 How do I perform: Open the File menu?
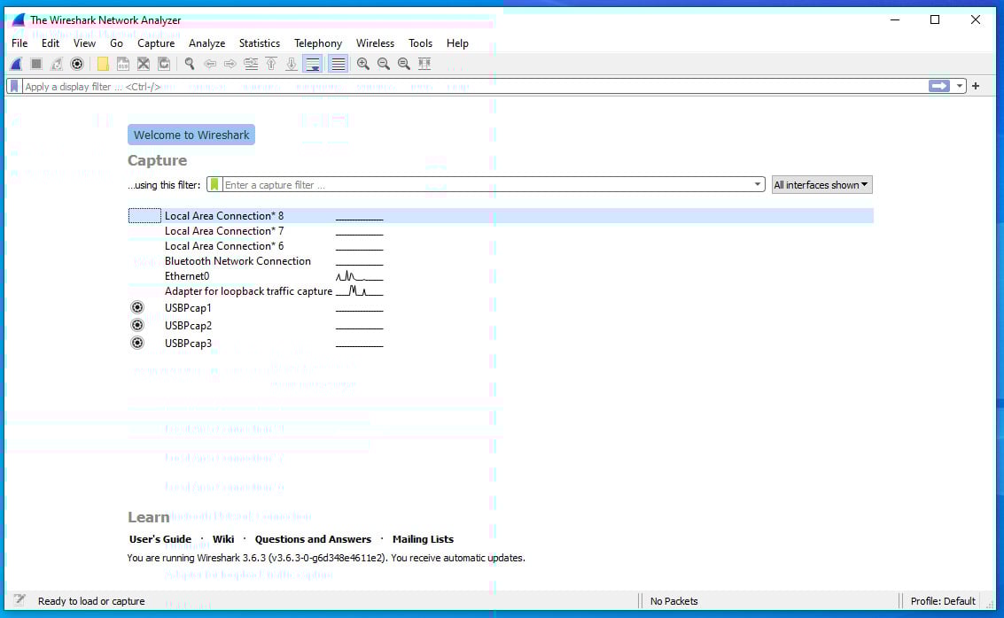coord(19,43)
